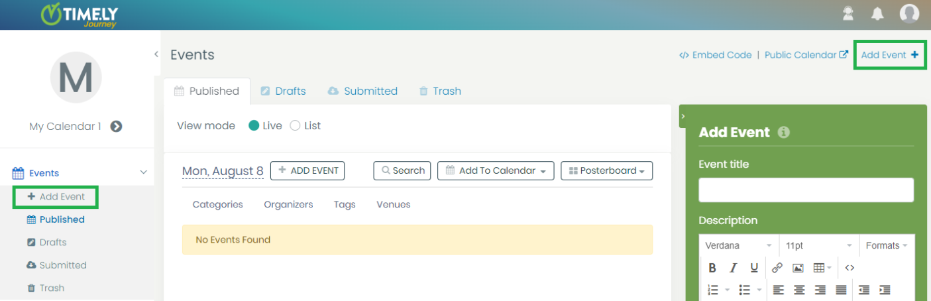The image size is (931, 301).
Task: Toggle bold formatting in description editor
Action: click(712, 268)
